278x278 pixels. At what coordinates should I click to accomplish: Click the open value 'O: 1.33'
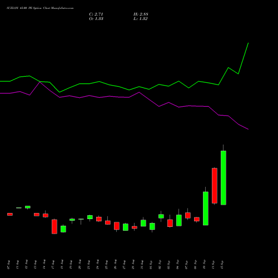[96, 19]
